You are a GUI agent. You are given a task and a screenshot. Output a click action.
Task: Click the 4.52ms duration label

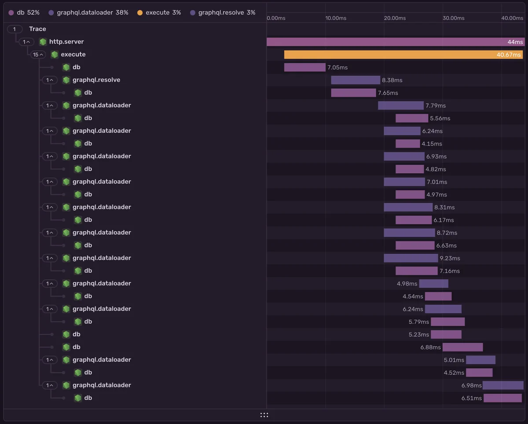pos(454,373)
